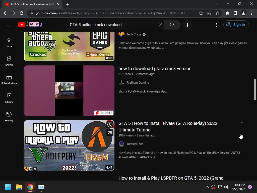Open YouTube settings three-dot menu
The height and width of the screenshot is (193, 257).
(216, 25)
